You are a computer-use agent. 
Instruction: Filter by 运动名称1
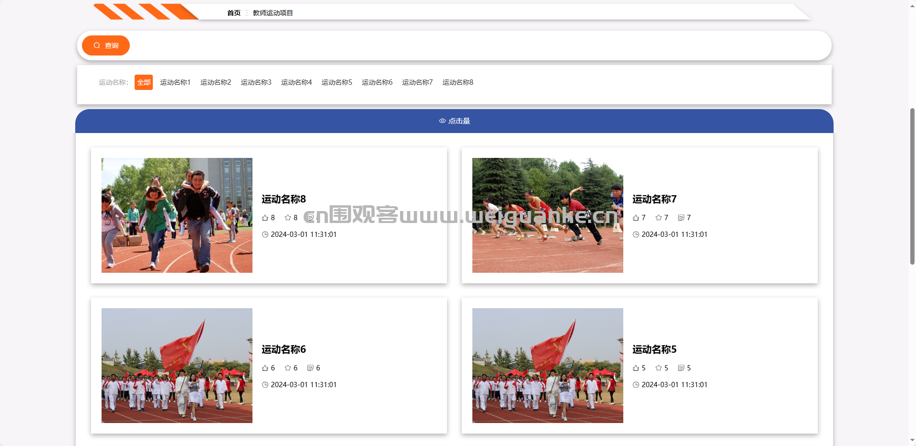pos(175,82)
